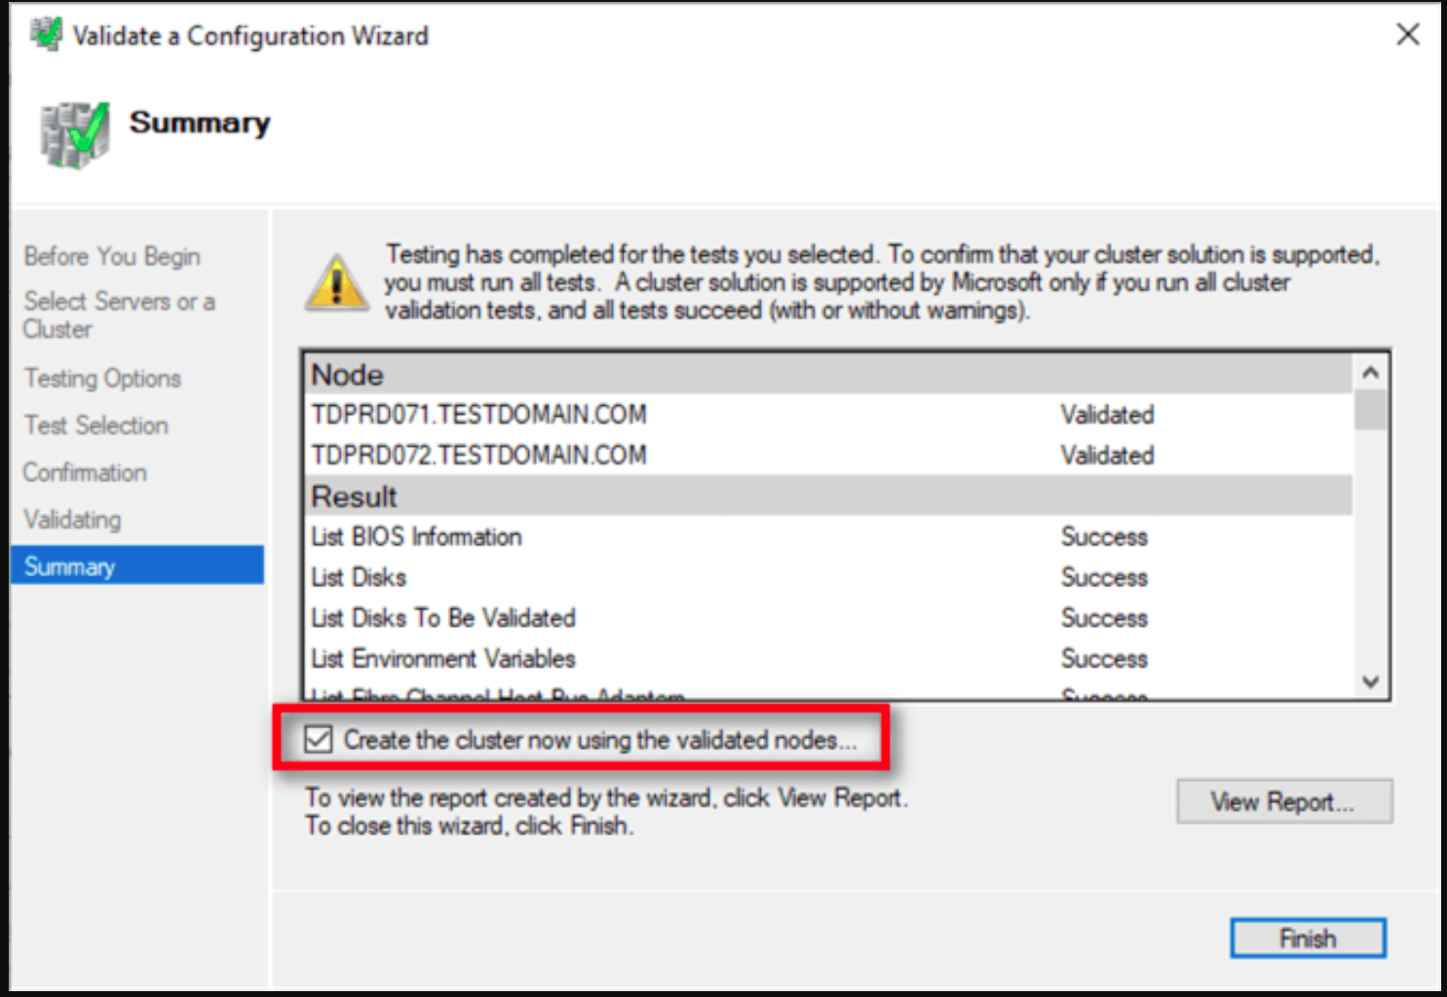
Task: Uncheck Create the cluster now checkbox
Action: tap(319, 740)
